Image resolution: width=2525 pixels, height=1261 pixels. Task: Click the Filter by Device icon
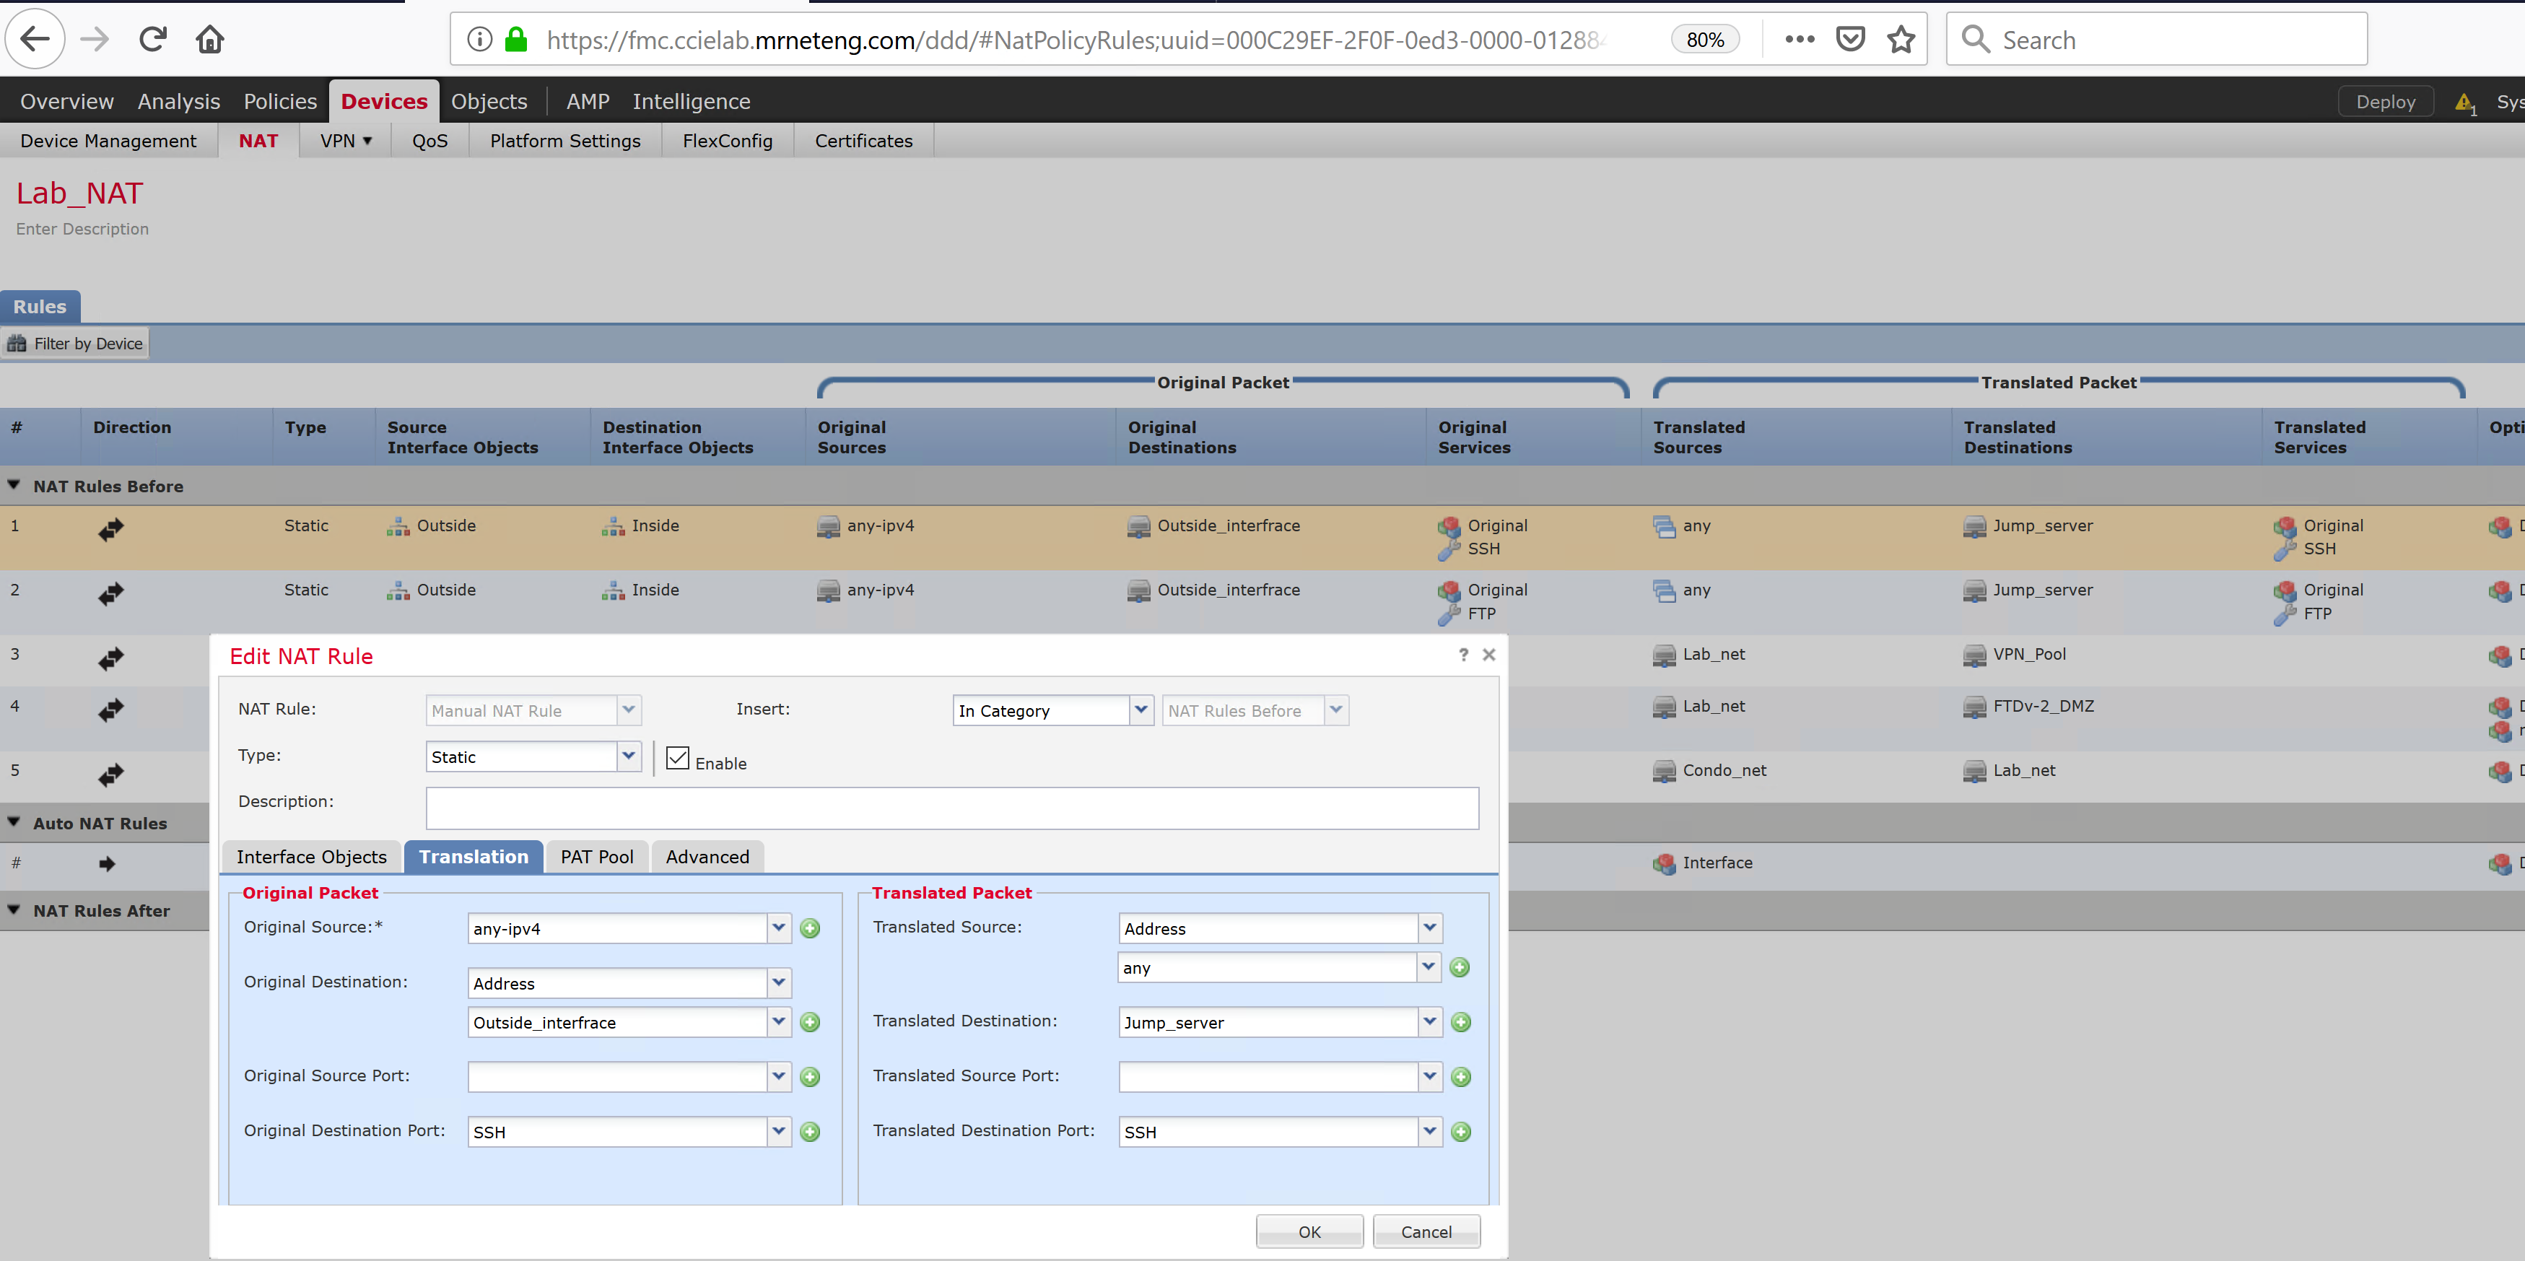coord(17,343)
